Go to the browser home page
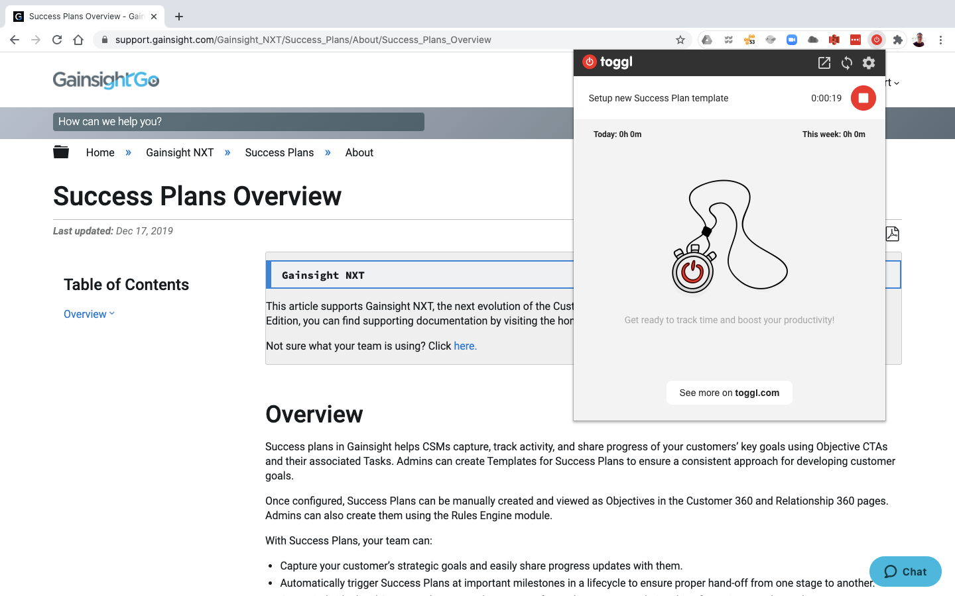The width and height of the screenshot is (955, 596). pos(78,40)
